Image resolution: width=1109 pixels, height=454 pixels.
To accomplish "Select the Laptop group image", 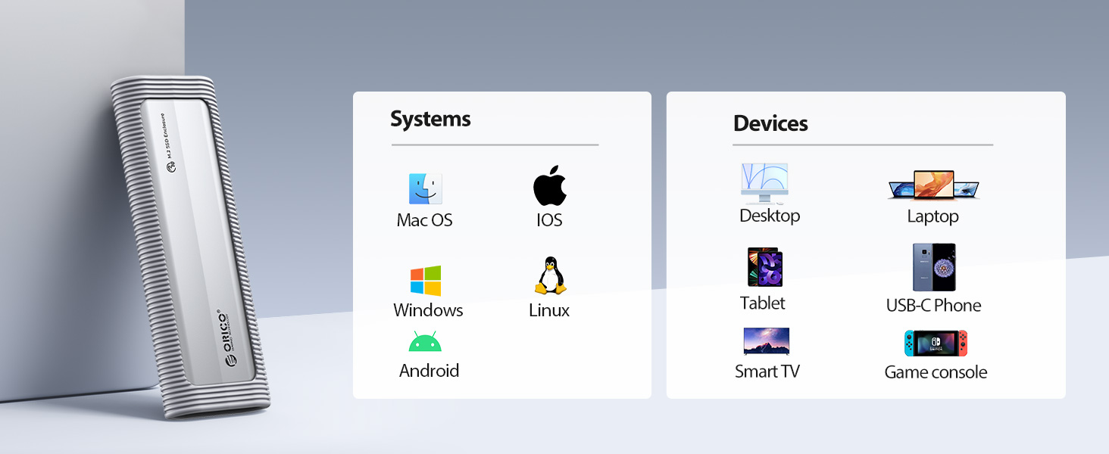I will point(932,185).
